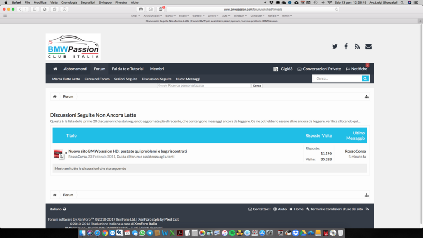Screen dimensions: 423x238
Task: Click footer RSS icon
Action: (x=367, y=209)
